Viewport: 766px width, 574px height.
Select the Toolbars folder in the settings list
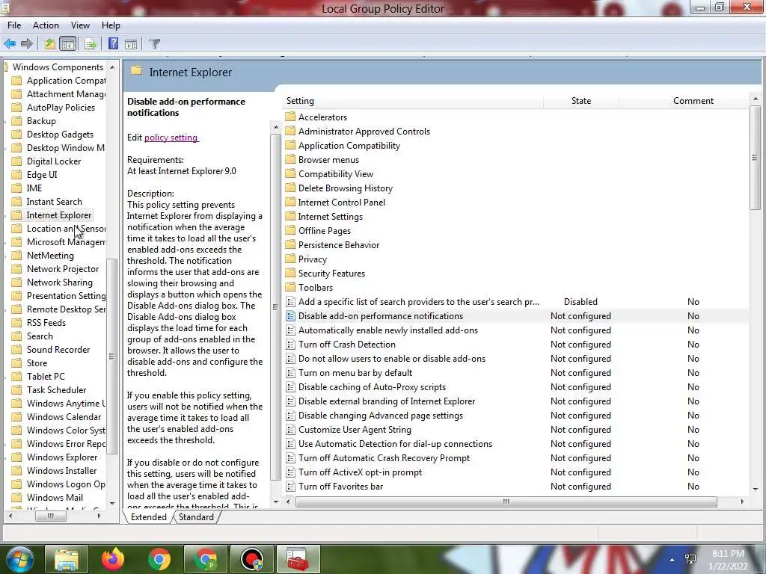click(x=315, y=288)
